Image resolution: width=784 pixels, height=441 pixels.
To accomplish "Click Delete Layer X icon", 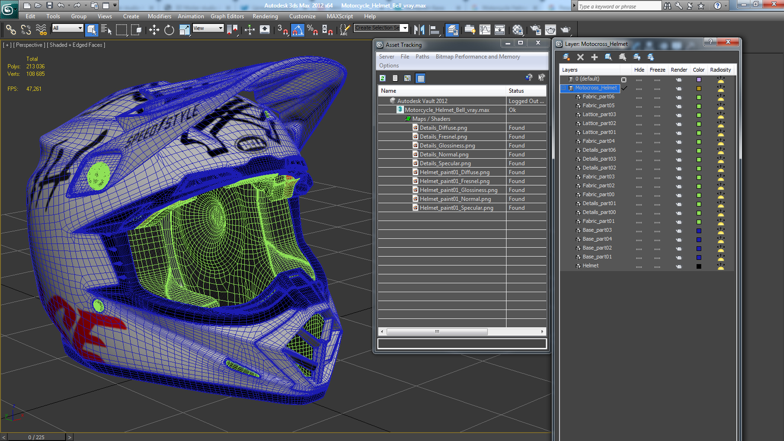I will [x=580, y=57].
